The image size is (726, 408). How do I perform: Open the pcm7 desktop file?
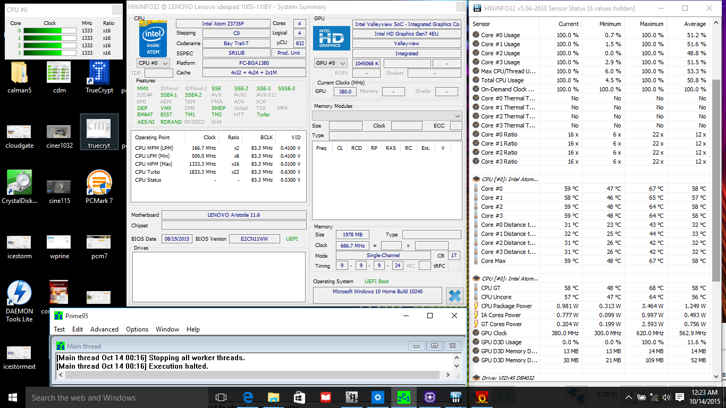[99, 247]
